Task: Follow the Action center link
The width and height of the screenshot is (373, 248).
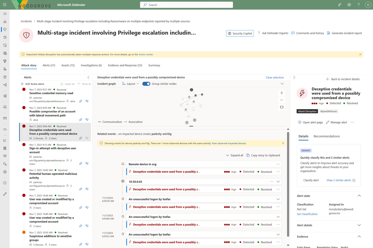Action: (146, 54)
